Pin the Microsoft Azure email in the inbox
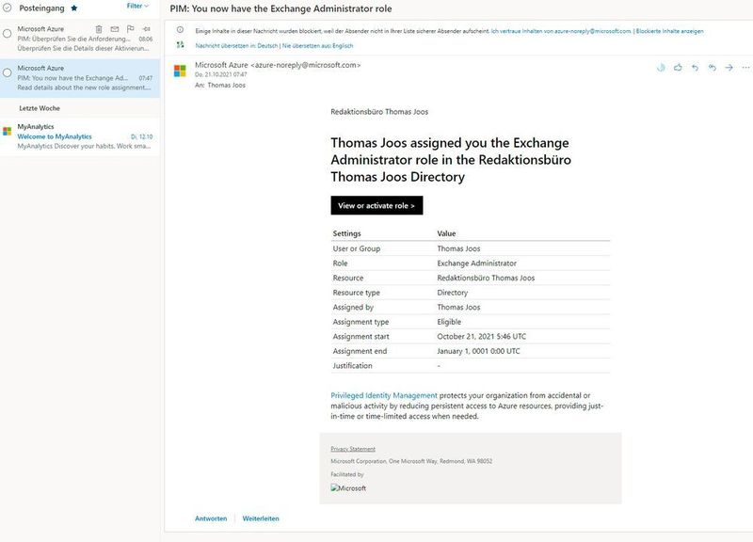This screenshot has height=542, width=753. pyautogui.click(x=147, y=29)
